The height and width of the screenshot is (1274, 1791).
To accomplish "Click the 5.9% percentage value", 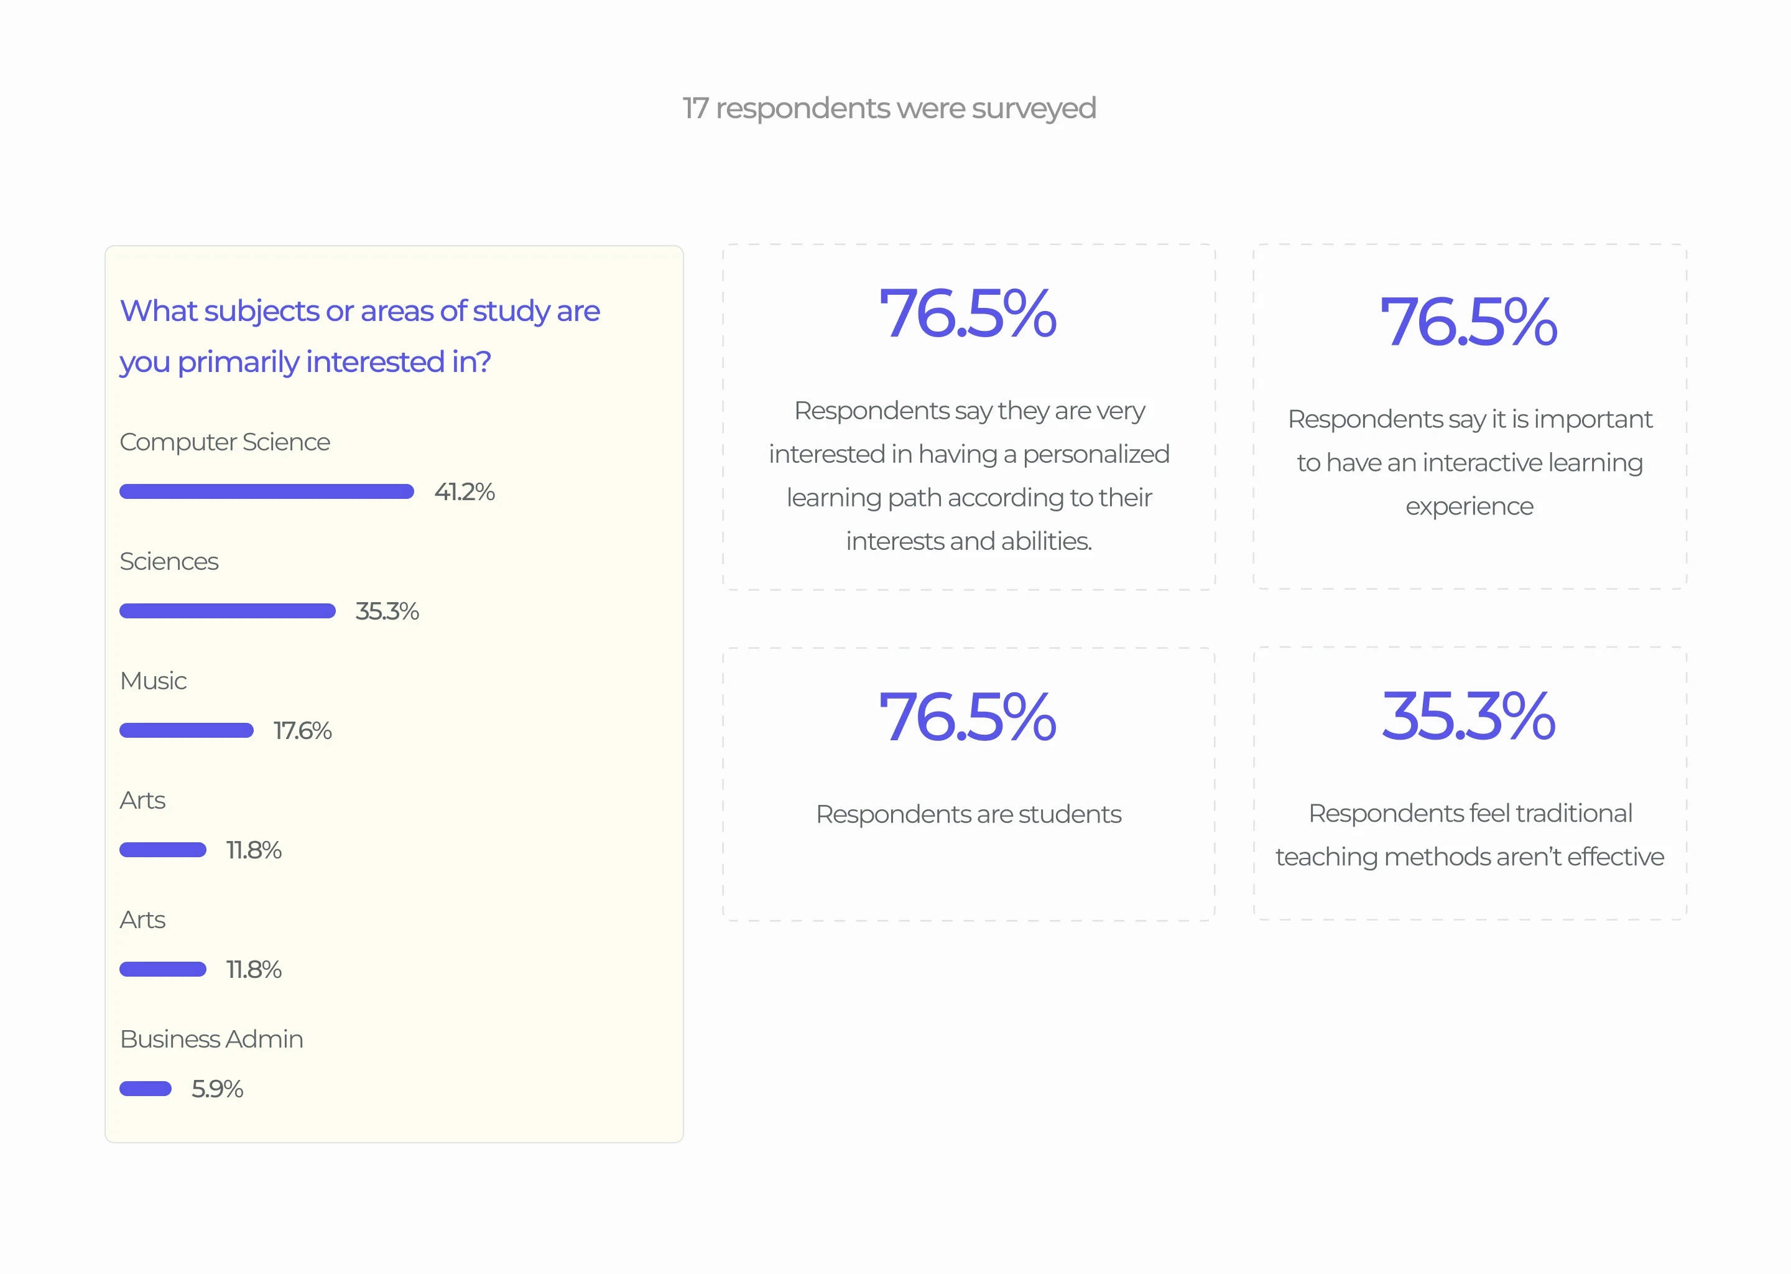I will tap(217, 1089).
